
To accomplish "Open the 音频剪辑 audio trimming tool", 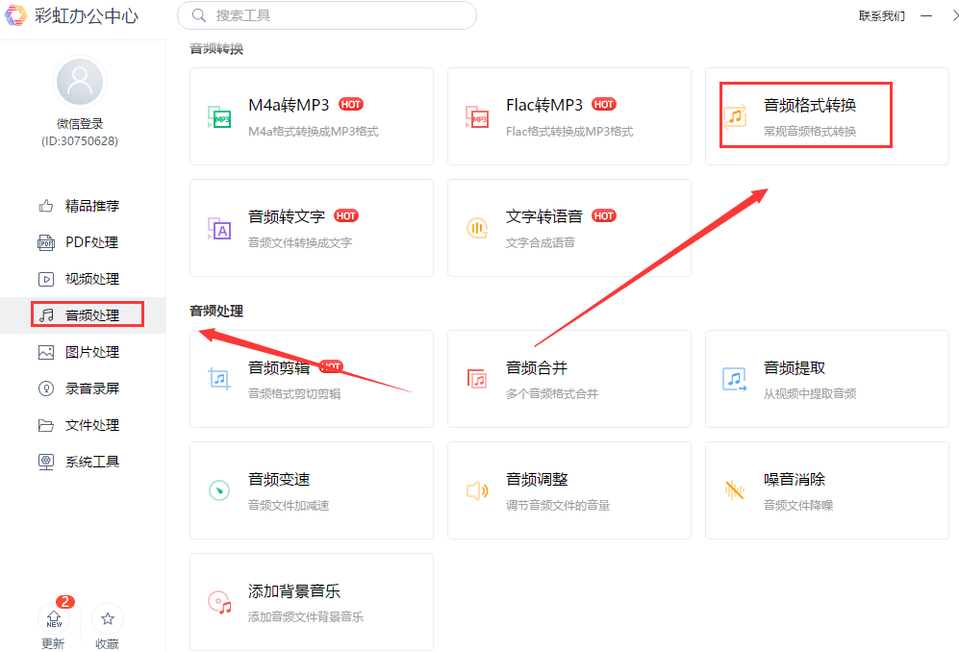I will coord(311,378).
